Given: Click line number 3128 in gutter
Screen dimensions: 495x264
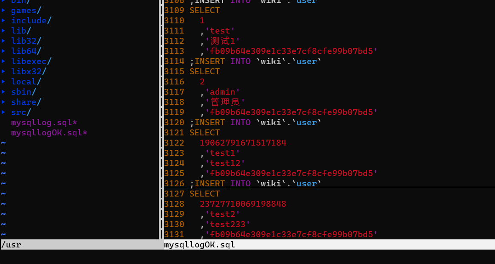Looking at the screenshot, I should [174, 204].
